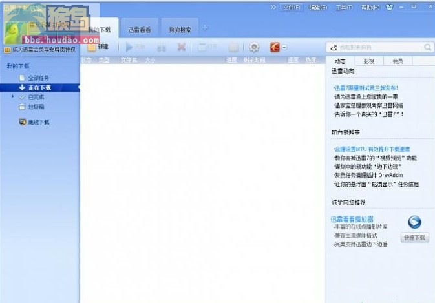Viewport: 435px width, 303px height.
Task: Select the 影视 side panel tab
Action: 369,61
